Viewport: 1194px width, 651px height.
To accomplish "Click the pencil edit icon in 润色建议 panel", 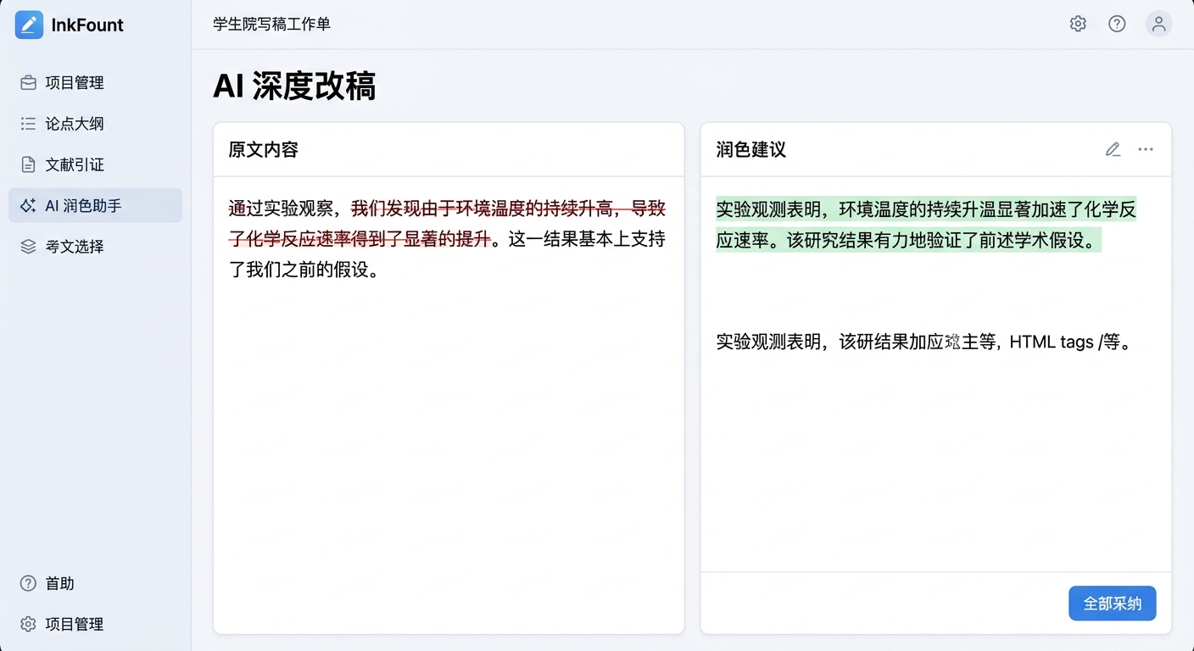I will tap(1113, 150).
